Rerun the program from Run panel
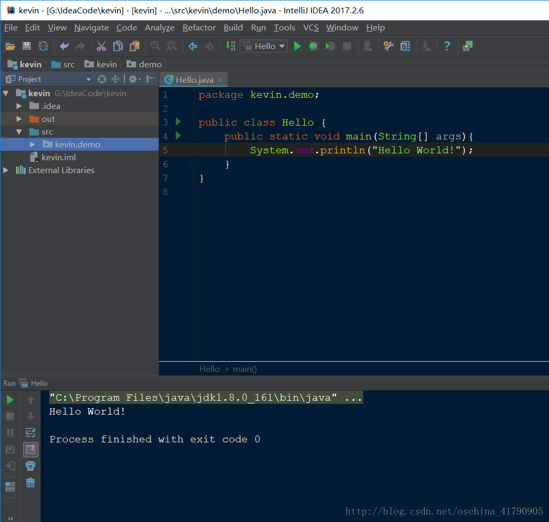 point(10,399)
